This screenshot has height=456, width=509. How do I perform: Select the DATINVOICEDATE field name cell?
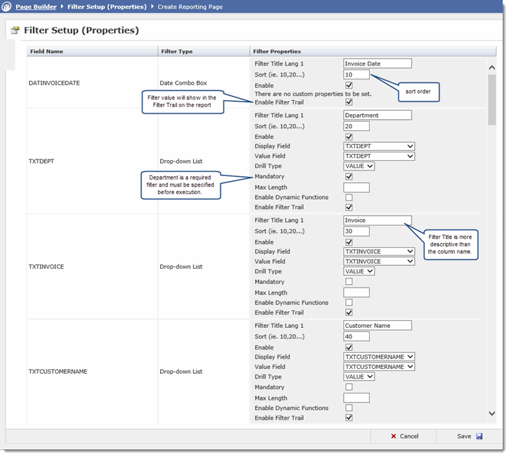click(92, 83)
